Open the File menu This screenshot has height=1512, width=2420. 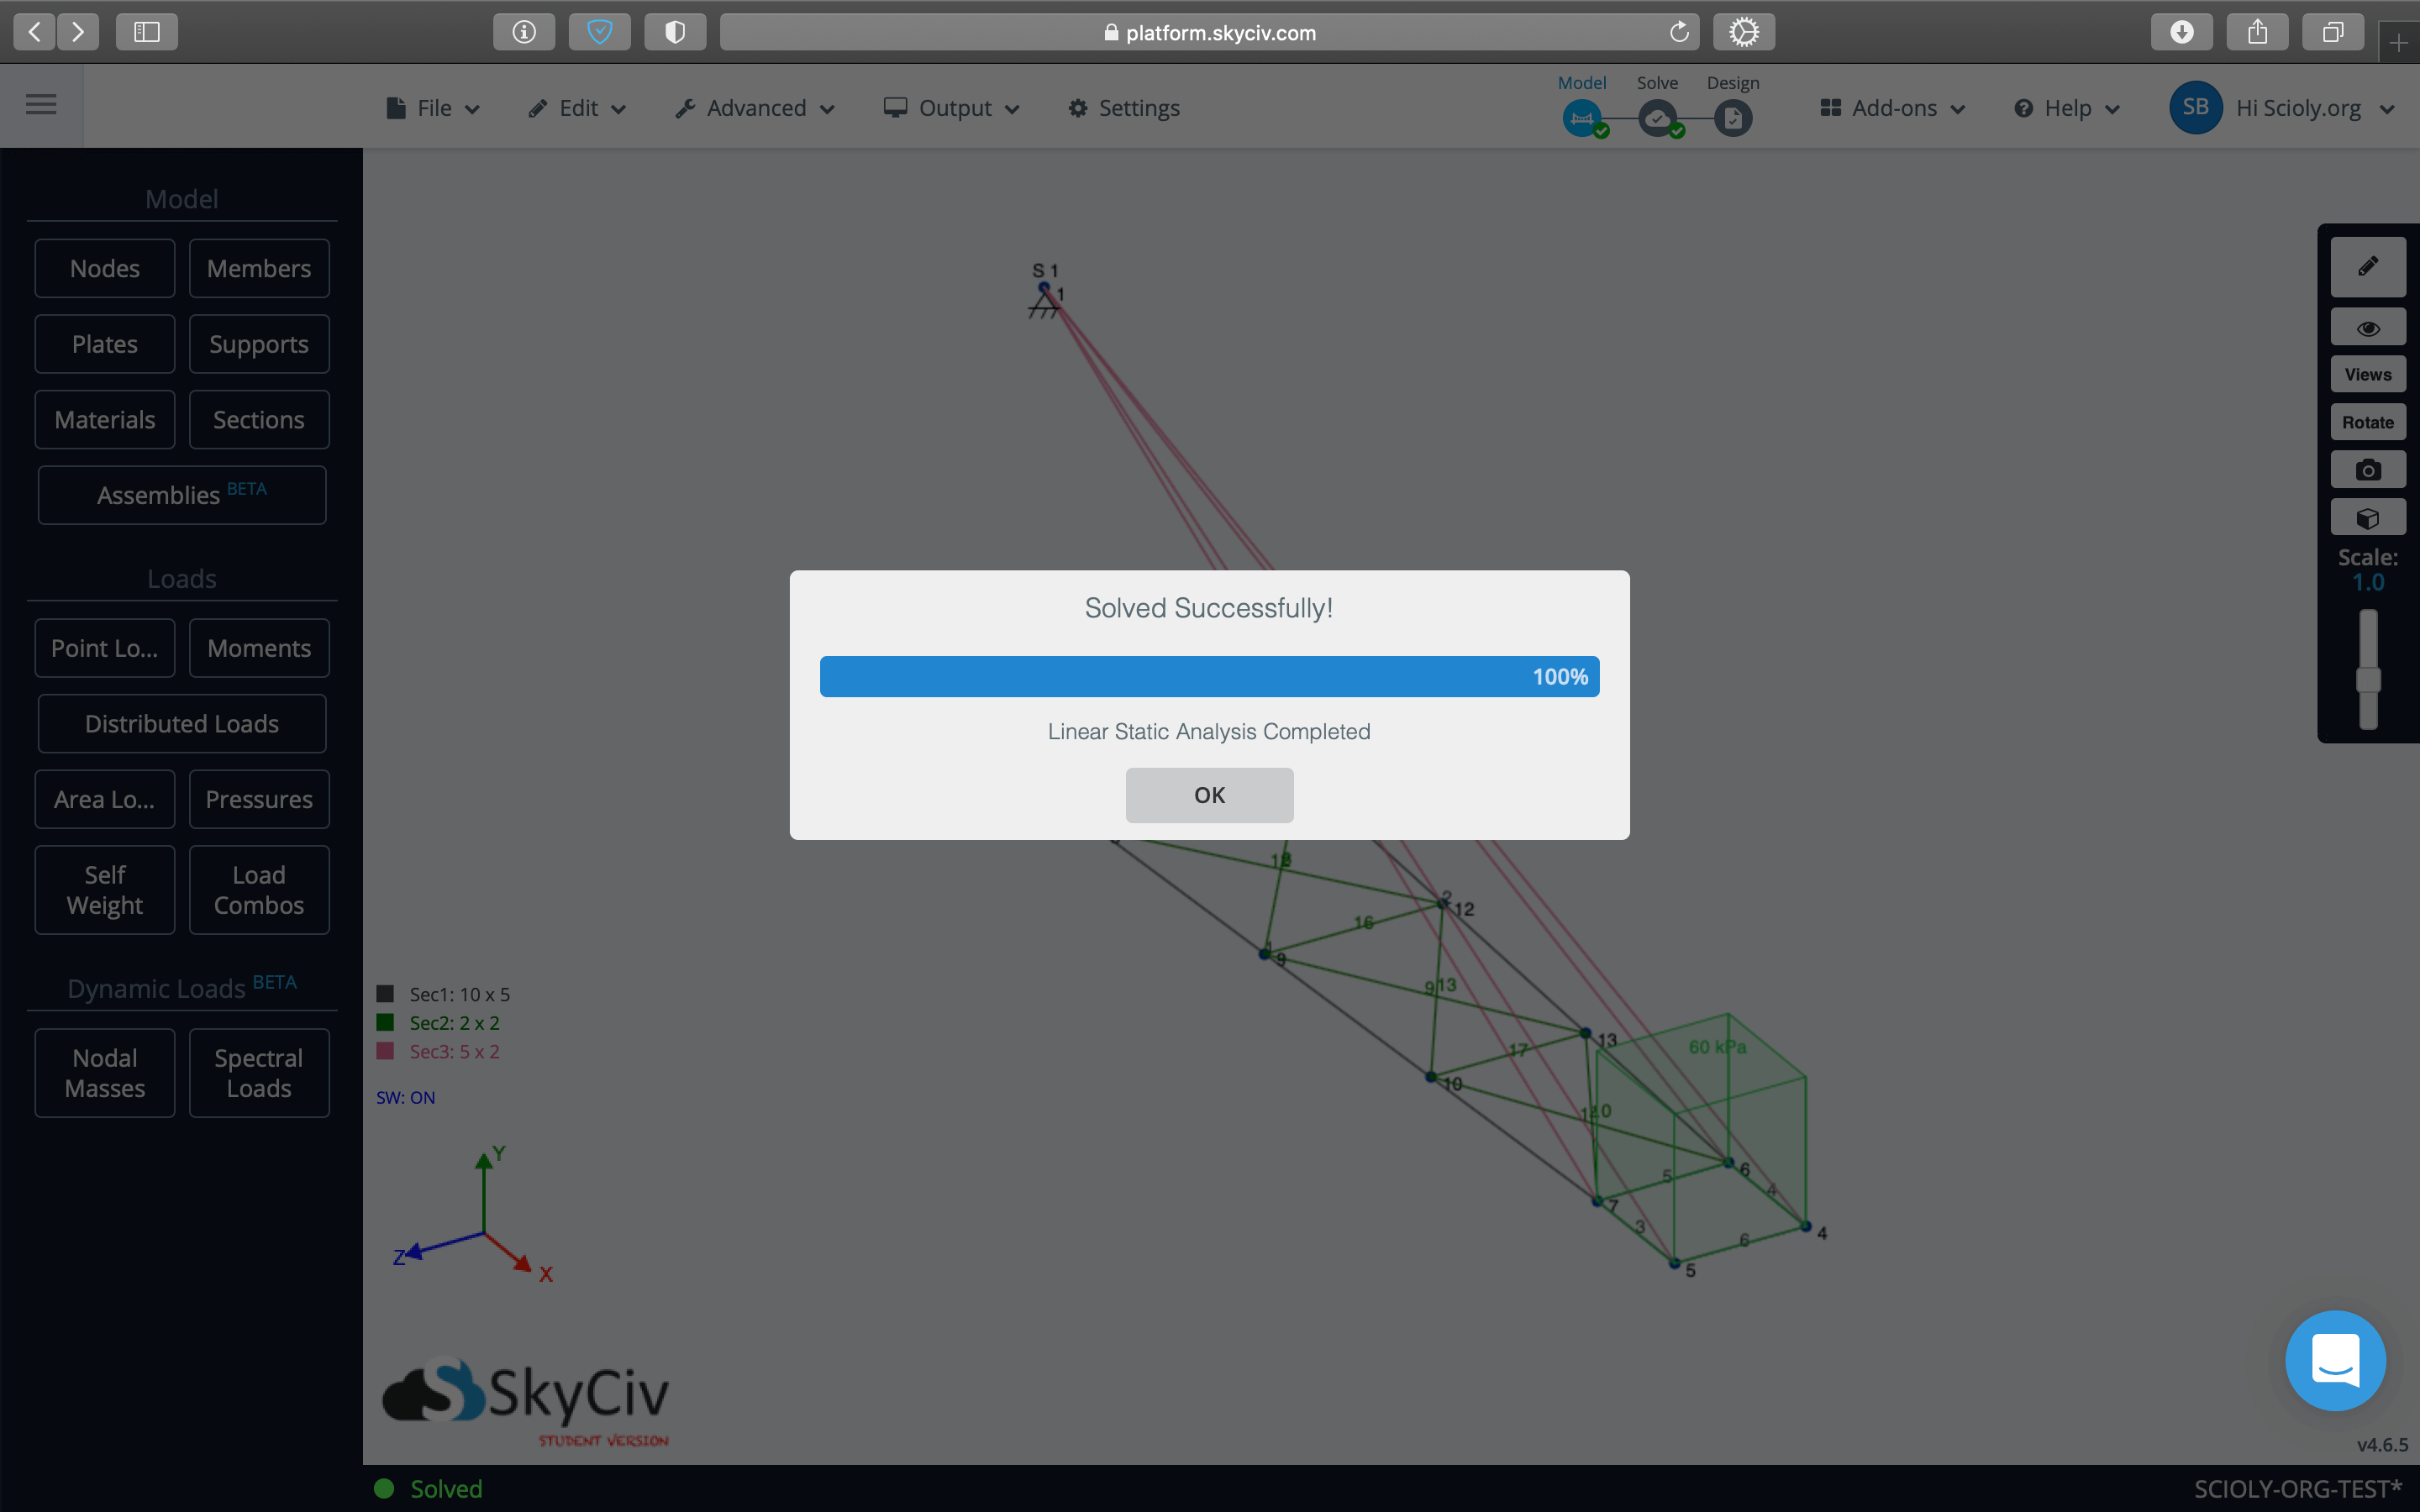[x=434, y=108]
